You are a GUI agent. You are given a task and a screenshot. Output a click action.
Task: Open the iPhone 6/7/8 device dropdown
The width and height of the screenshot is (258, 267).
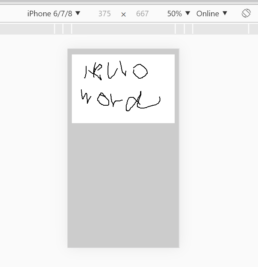54,14
